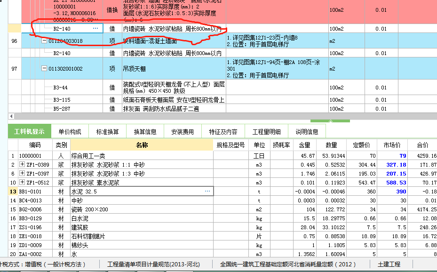Select the B3-44 quota row code
Screen dimensions: 437x272
point(61,88)
